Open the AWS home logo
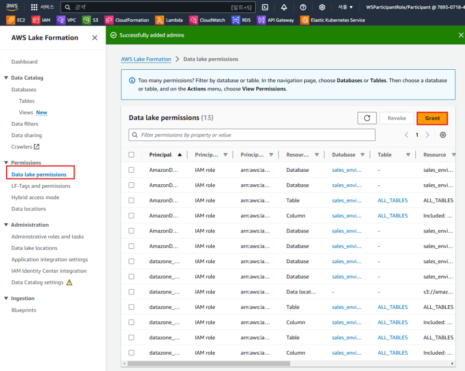The height and width of the screenshot is (371, 465). tap(12, 7)
